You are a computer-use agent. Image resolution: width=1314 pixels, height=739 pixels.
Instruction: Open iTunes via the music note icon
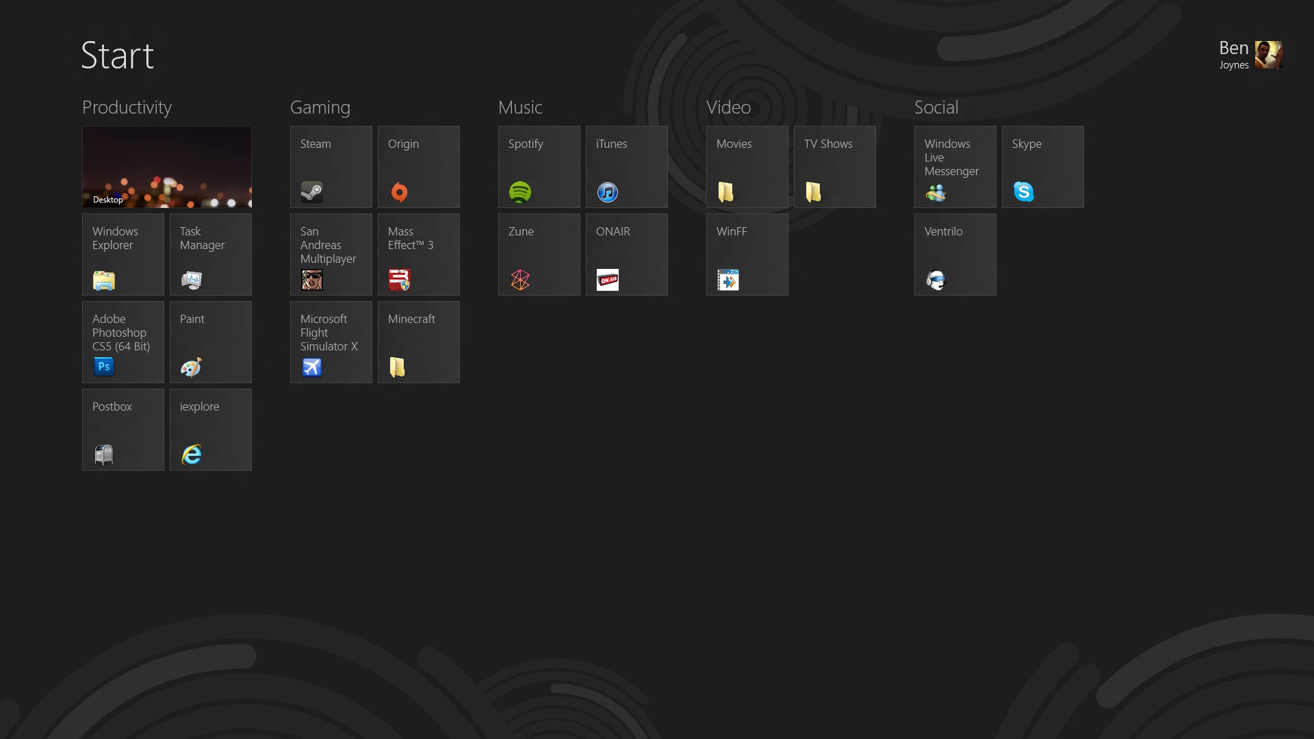[608, 192]
